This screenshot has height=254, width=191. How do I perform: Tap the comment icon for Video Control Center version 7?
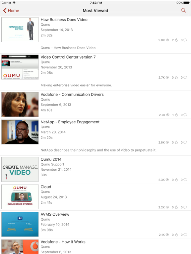pos(185,77)
